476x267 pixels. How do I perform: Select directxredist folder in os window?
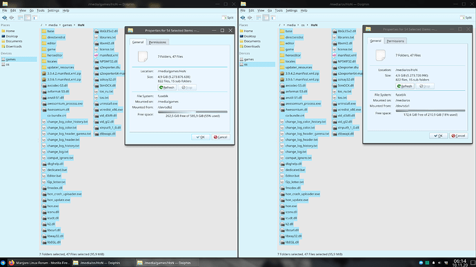[x=291, y=37]
